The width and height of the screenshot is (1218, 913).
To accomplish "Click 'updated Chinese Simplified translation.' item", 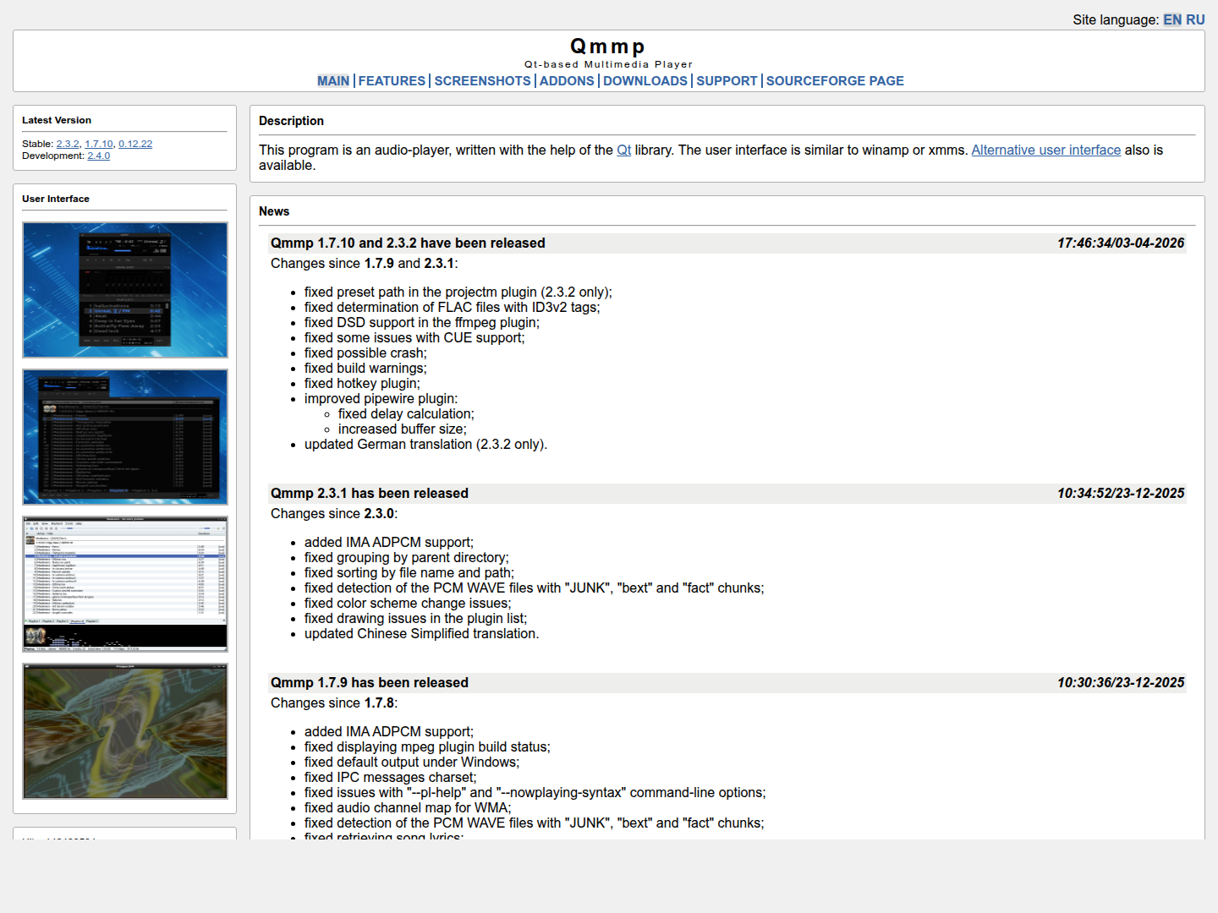I will [x=421, y=634].
